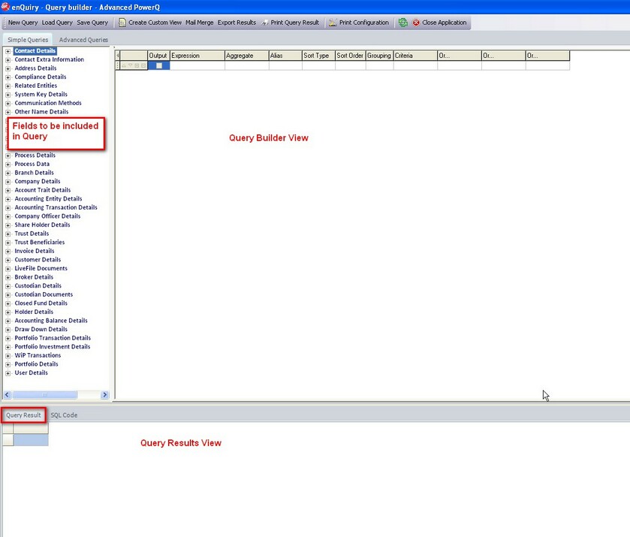
Task: Select the Other Name Details tree item
Action: (41, 112)
